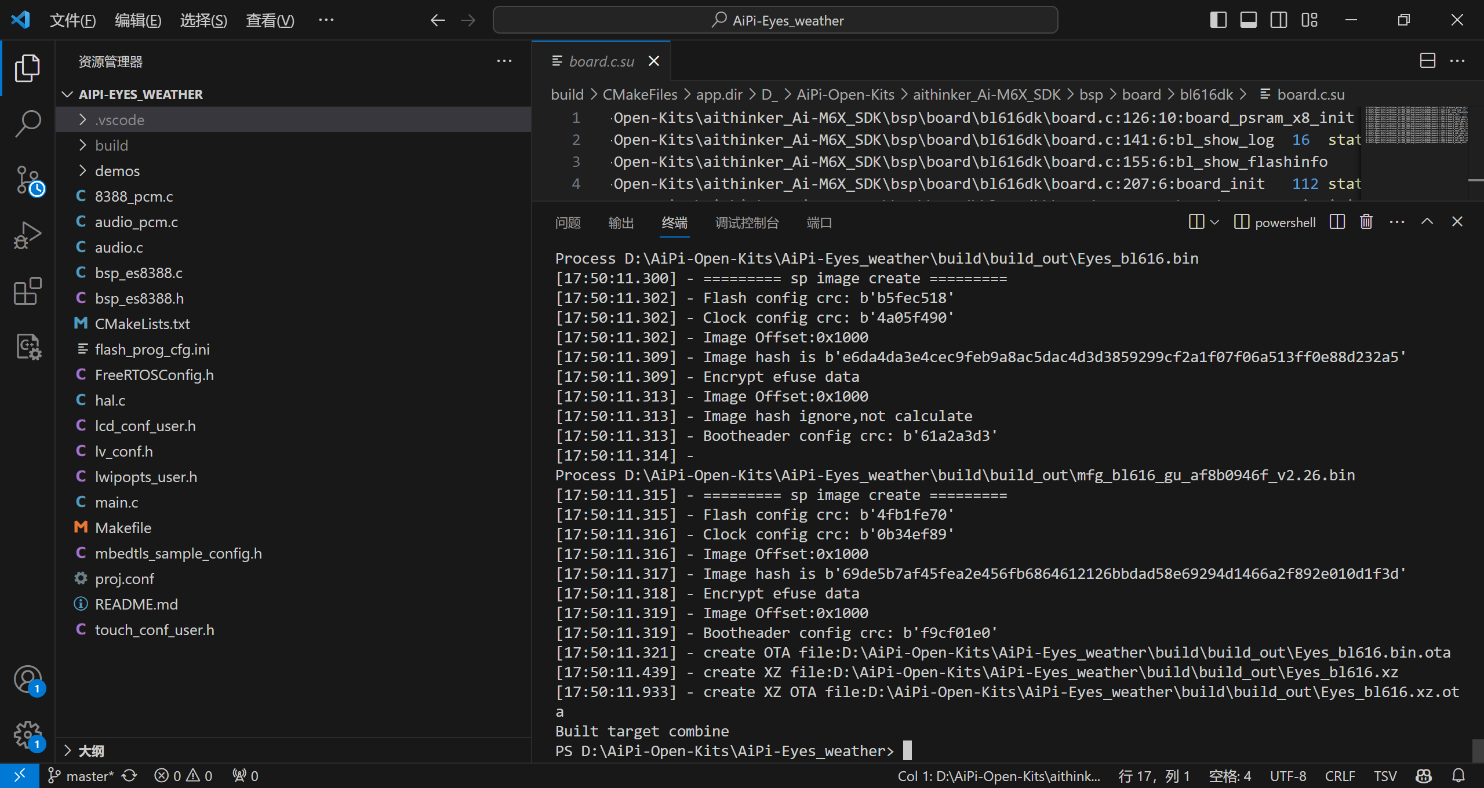Click the remote window indicator in status bar

tap(19, 775)
